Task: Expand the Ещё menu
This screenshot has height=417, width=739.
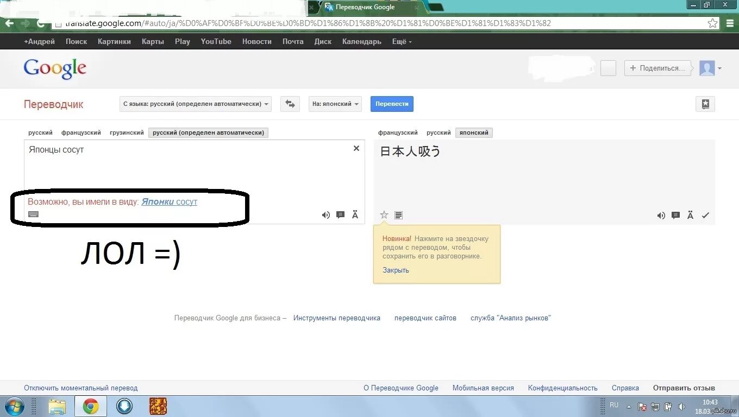Action: click(402, 41)
